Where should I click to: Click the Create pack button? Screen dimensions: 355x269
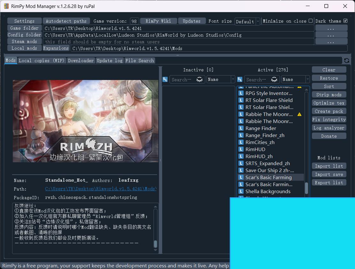coord(329,111)
